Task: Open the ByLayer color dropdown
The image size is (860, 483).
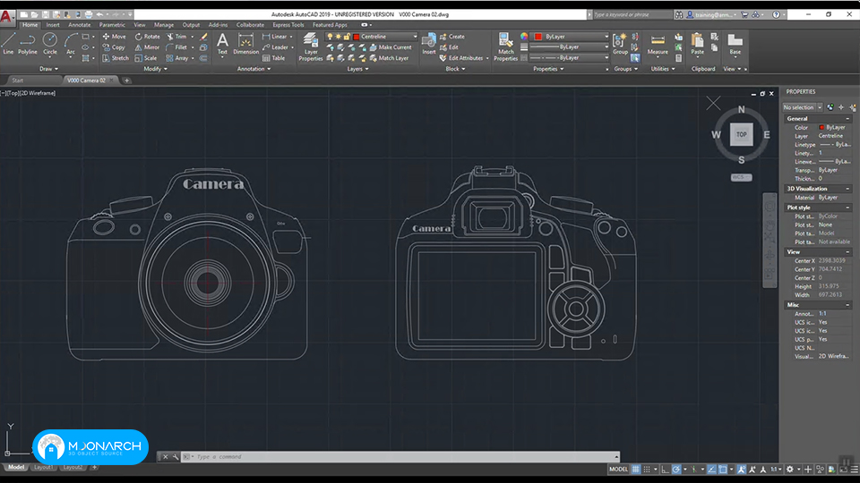Action: point(606,37)
